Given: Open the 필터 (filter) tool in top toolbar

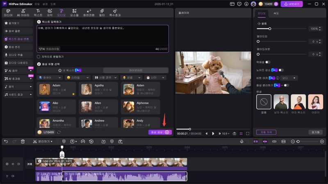Looking at the screenshot, I should point(101,12).
